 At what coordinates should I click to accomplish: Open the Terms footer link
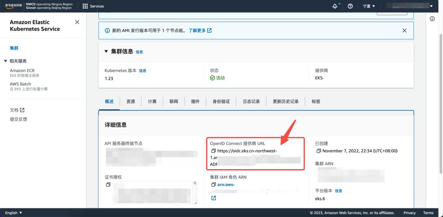428,213
